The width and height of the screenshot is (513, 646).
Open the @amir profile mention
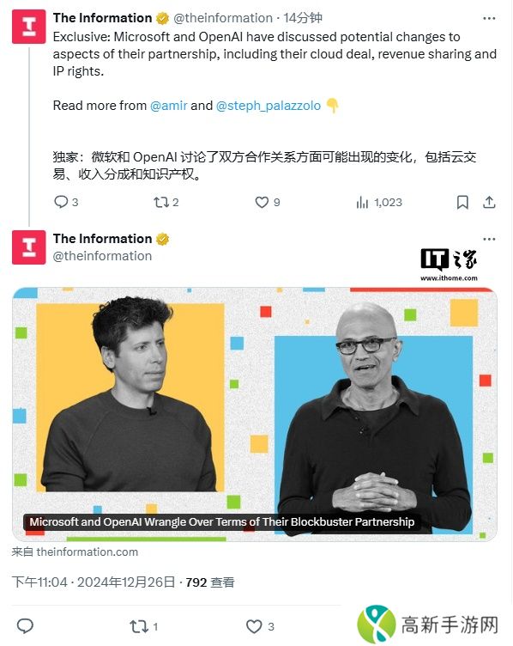pos(169,106)
